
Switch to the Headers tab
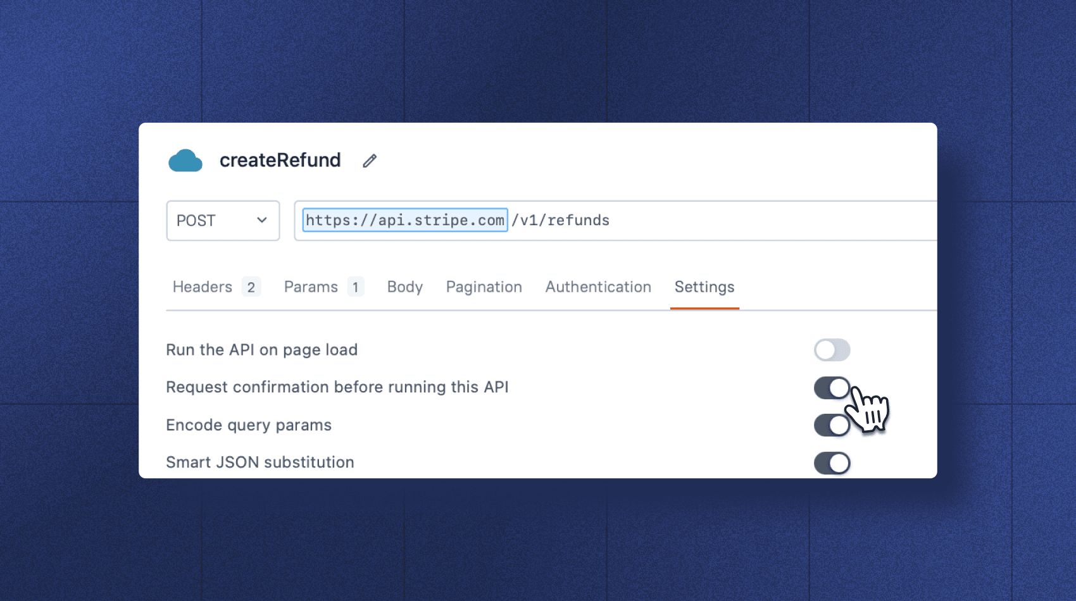pyautogui.click(x=202, y=287)
